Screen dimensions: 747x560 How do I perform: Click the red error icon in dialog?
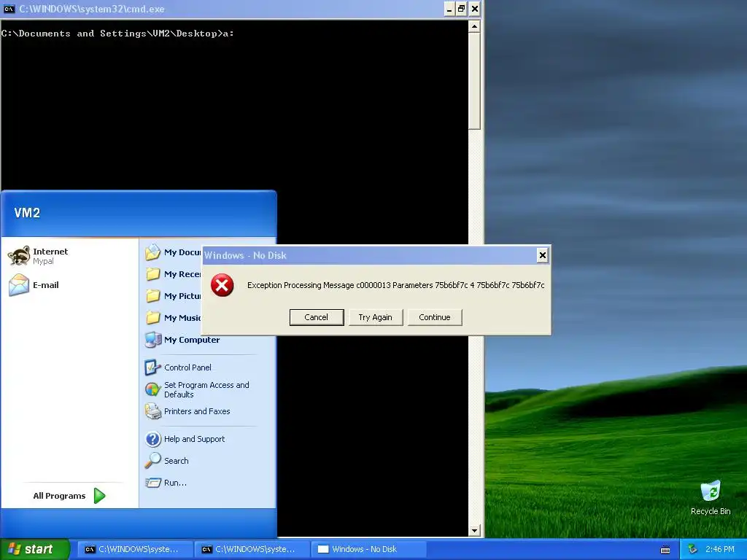pos(222,285)
